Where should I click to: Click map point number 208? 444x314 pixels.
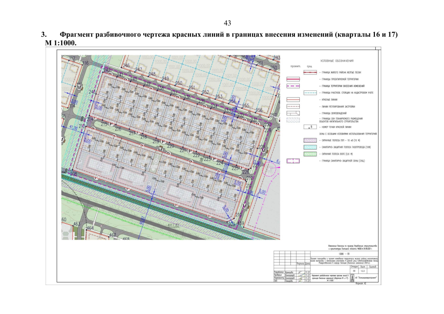74,174
